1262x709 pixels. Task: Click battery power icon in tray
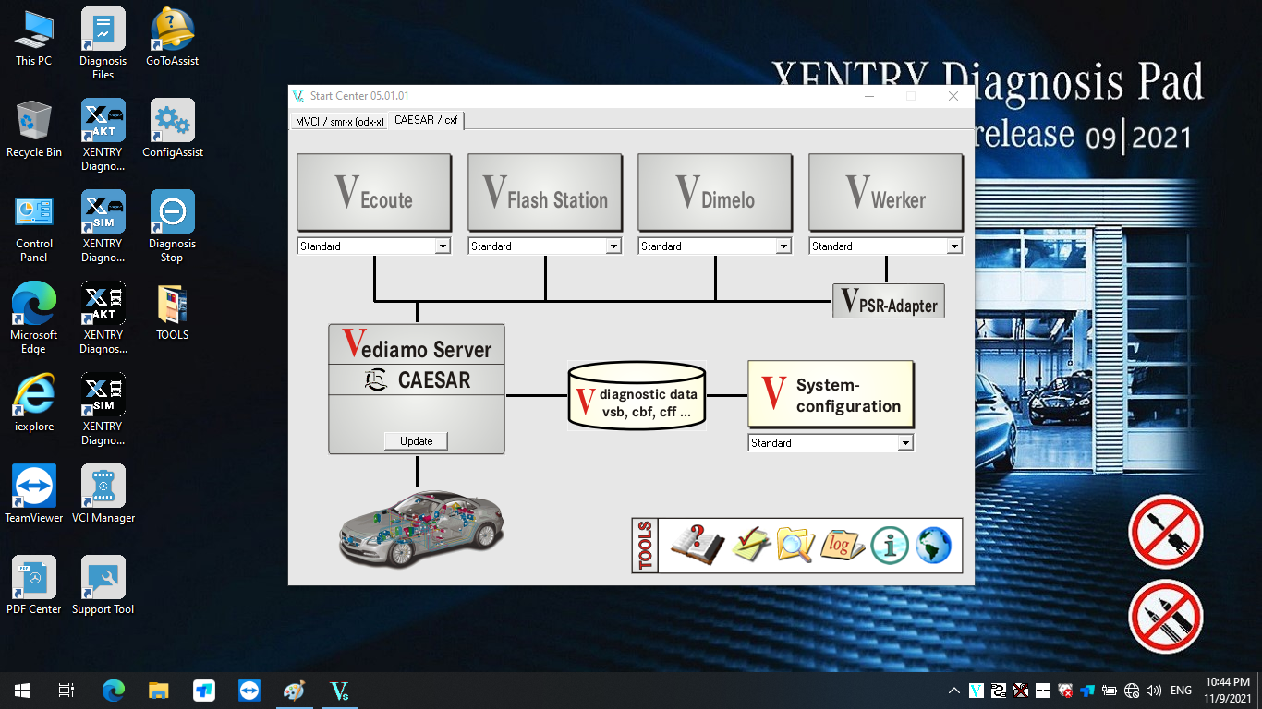coord(1110,691)
